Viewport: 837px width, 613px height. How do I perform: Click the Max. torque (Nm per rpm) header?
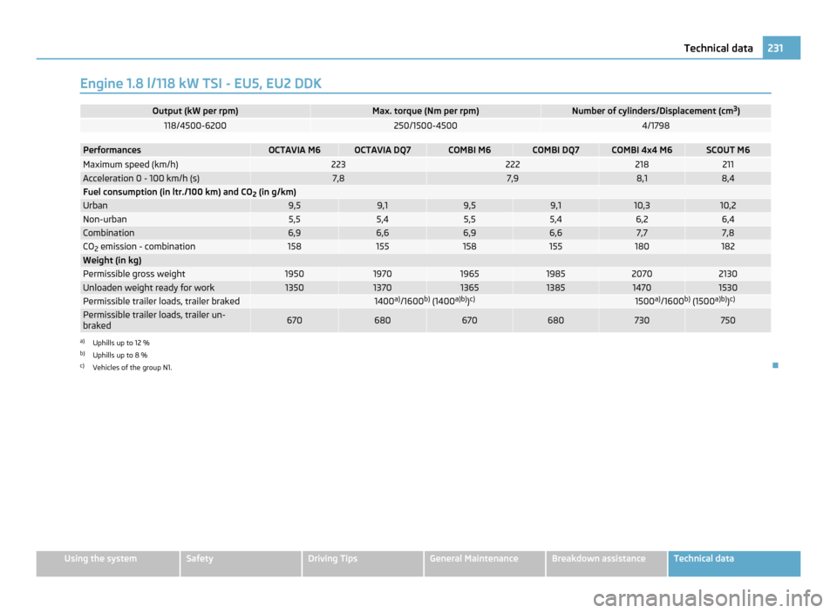[425, 111]
